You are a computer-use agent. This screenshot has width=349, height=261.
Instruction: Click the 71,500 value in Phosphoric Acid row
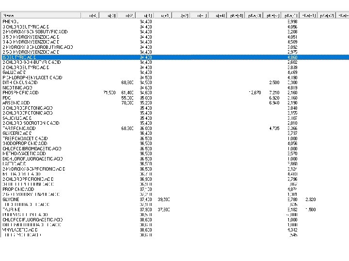coord(110,93)
